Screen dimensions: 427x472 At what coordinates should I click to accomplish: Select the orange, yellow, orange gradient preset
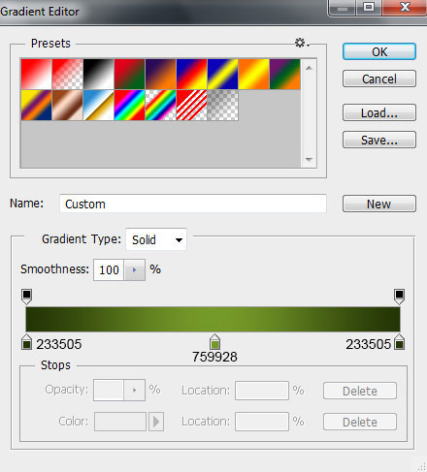(x=253, y=74)
